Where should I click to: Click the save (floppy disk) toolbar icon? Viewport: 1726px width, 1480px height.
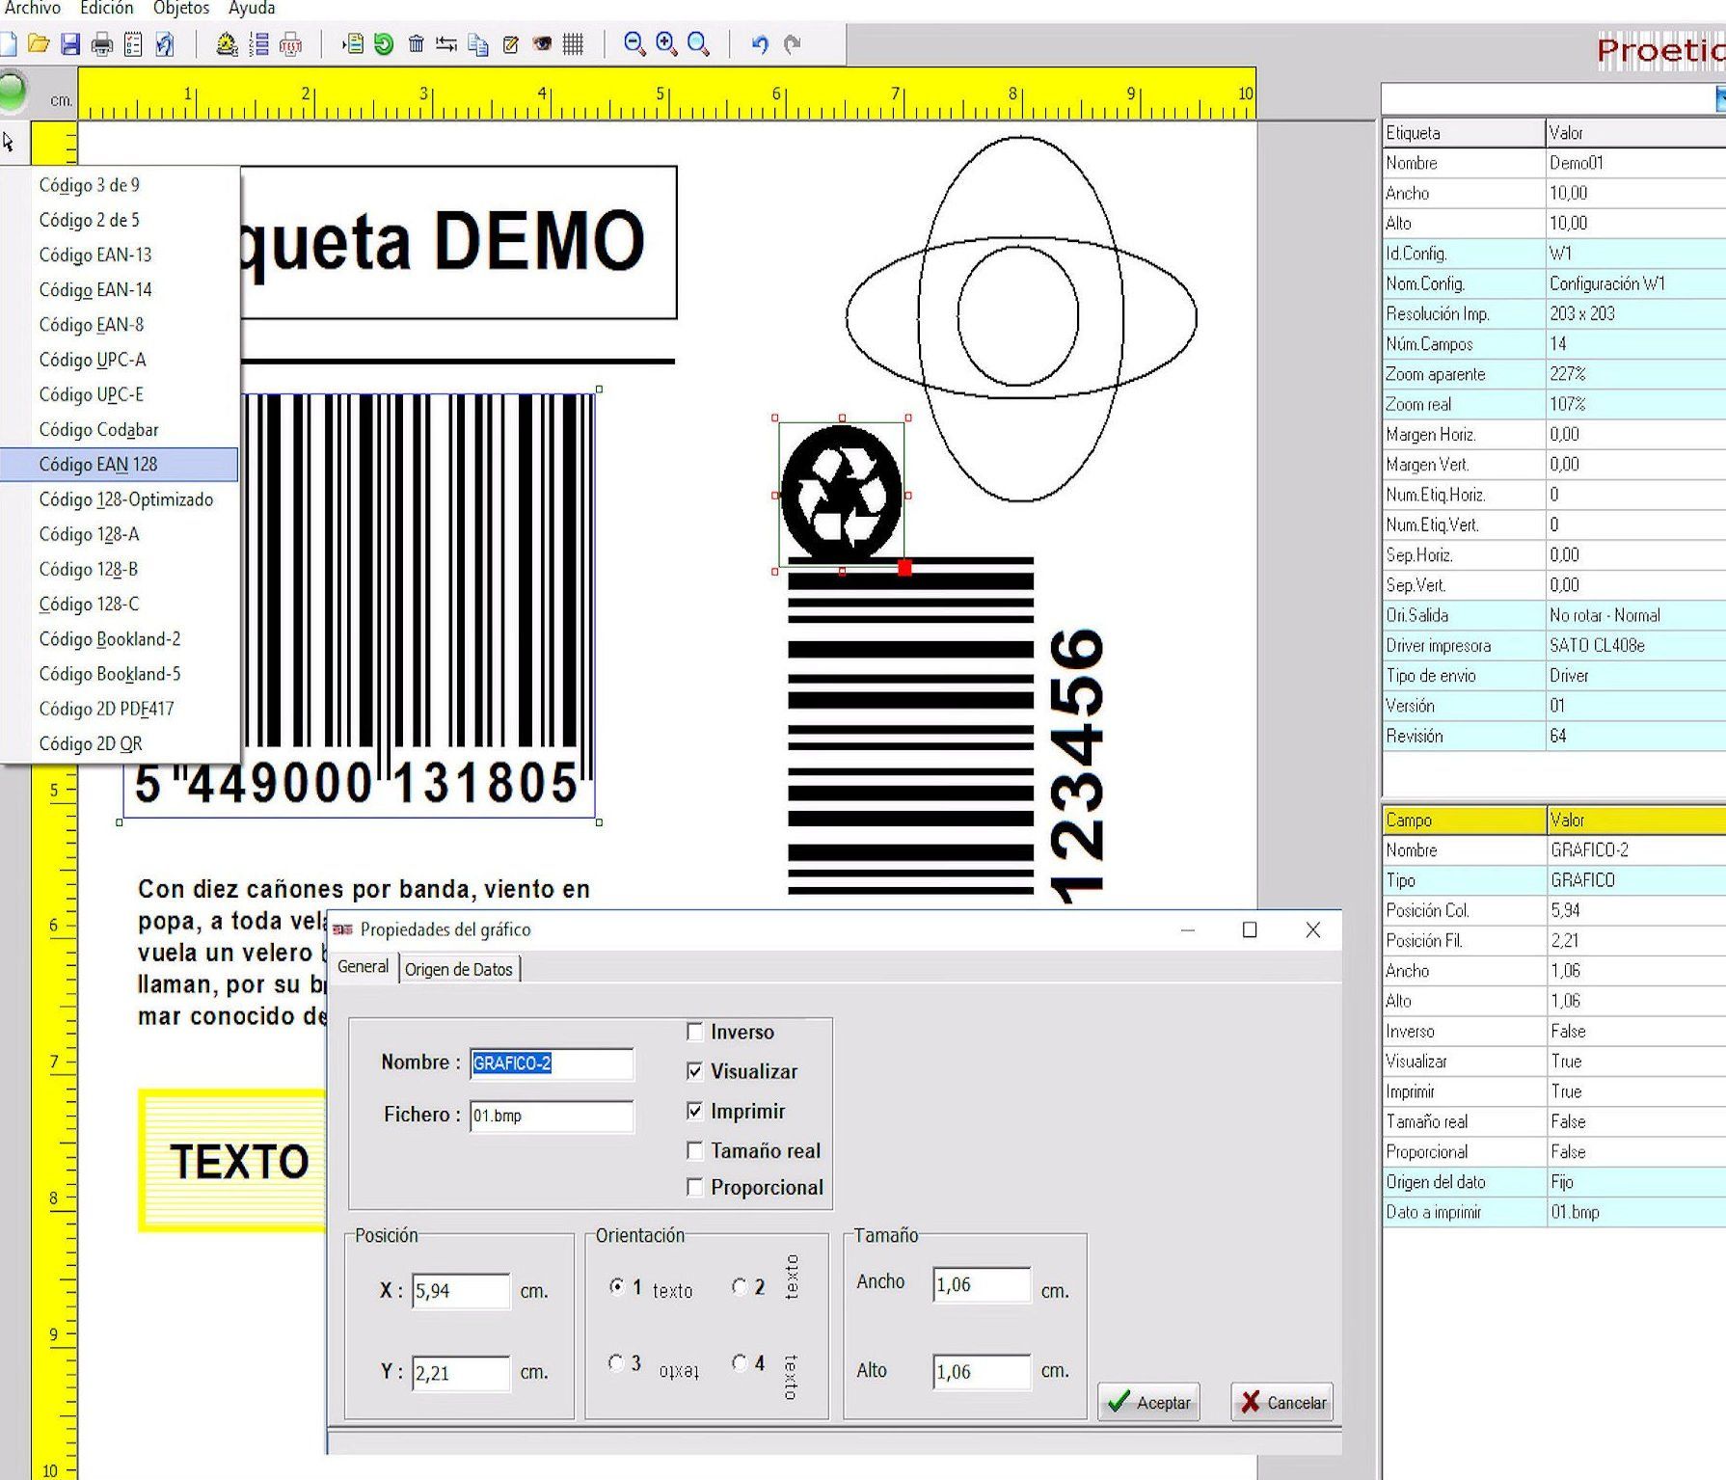(70, 44)
